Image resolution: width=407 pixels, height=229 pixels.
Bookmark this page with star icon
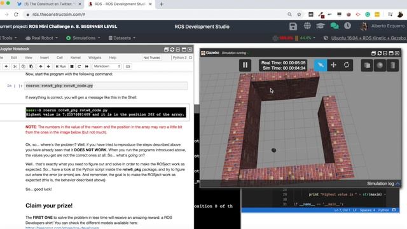pyautogui.click(x=299, y=14)
